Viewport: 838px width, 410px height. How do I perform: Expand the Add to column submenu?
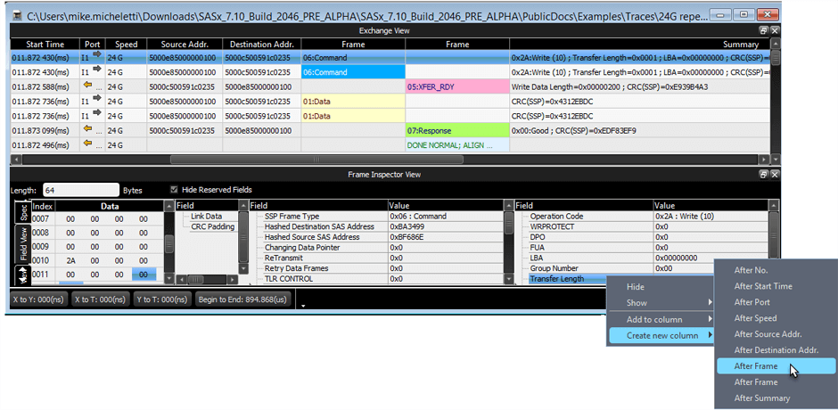[x=661, y=319]
